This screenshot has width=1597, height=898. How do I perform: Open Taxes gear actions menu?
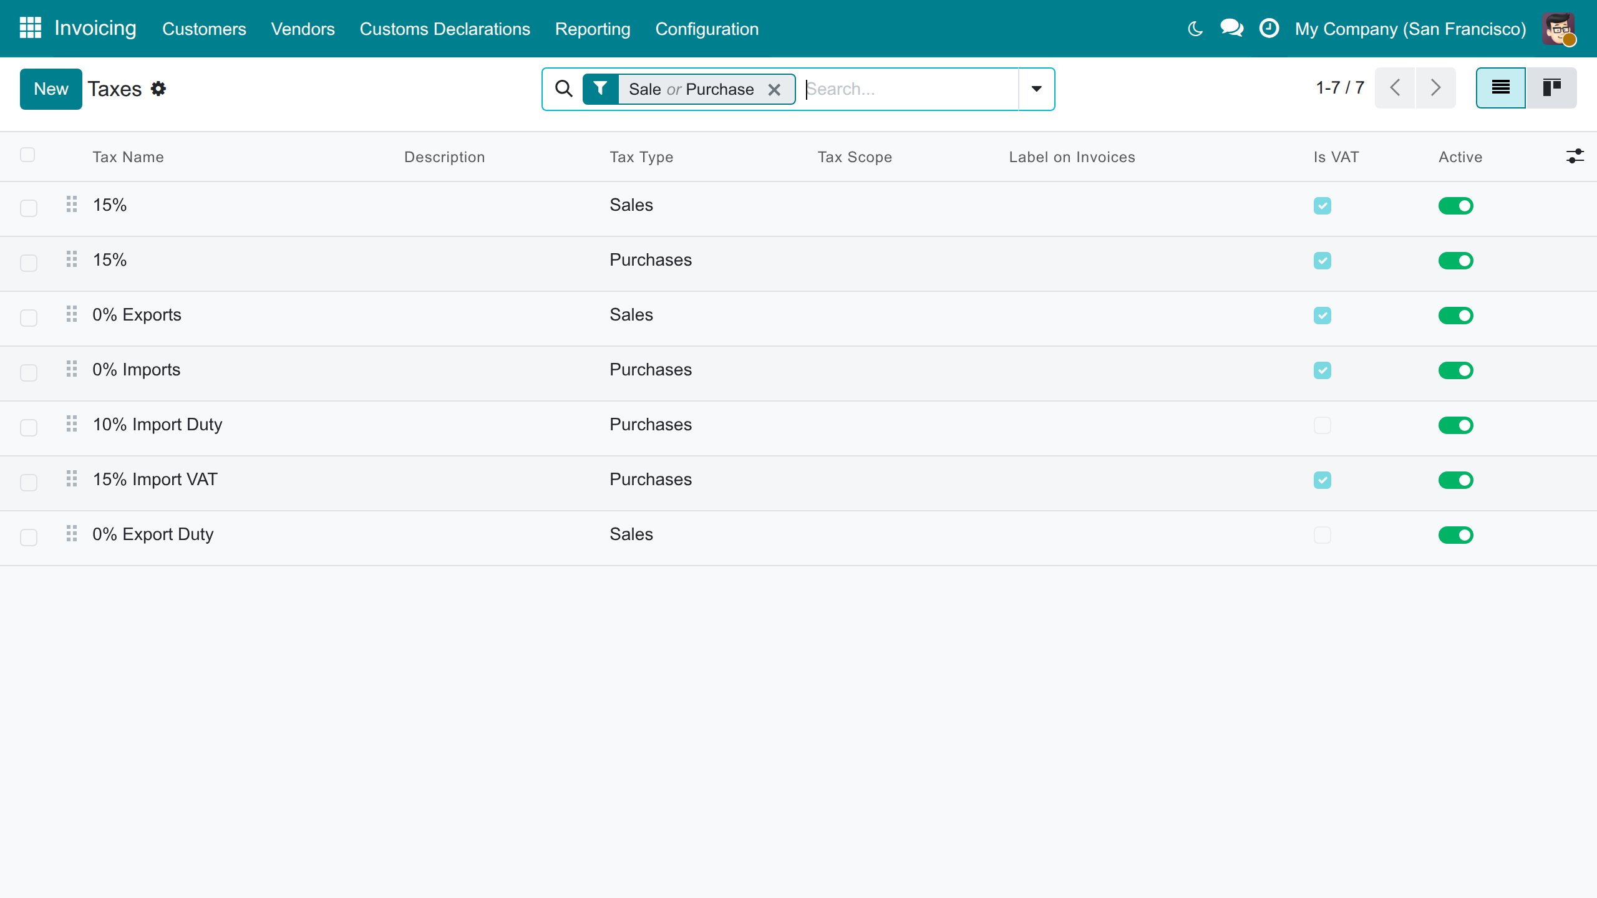click(x=158, y=89)
